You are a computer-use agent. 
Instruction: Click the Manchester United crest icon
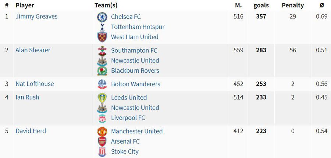pos(102,132)
